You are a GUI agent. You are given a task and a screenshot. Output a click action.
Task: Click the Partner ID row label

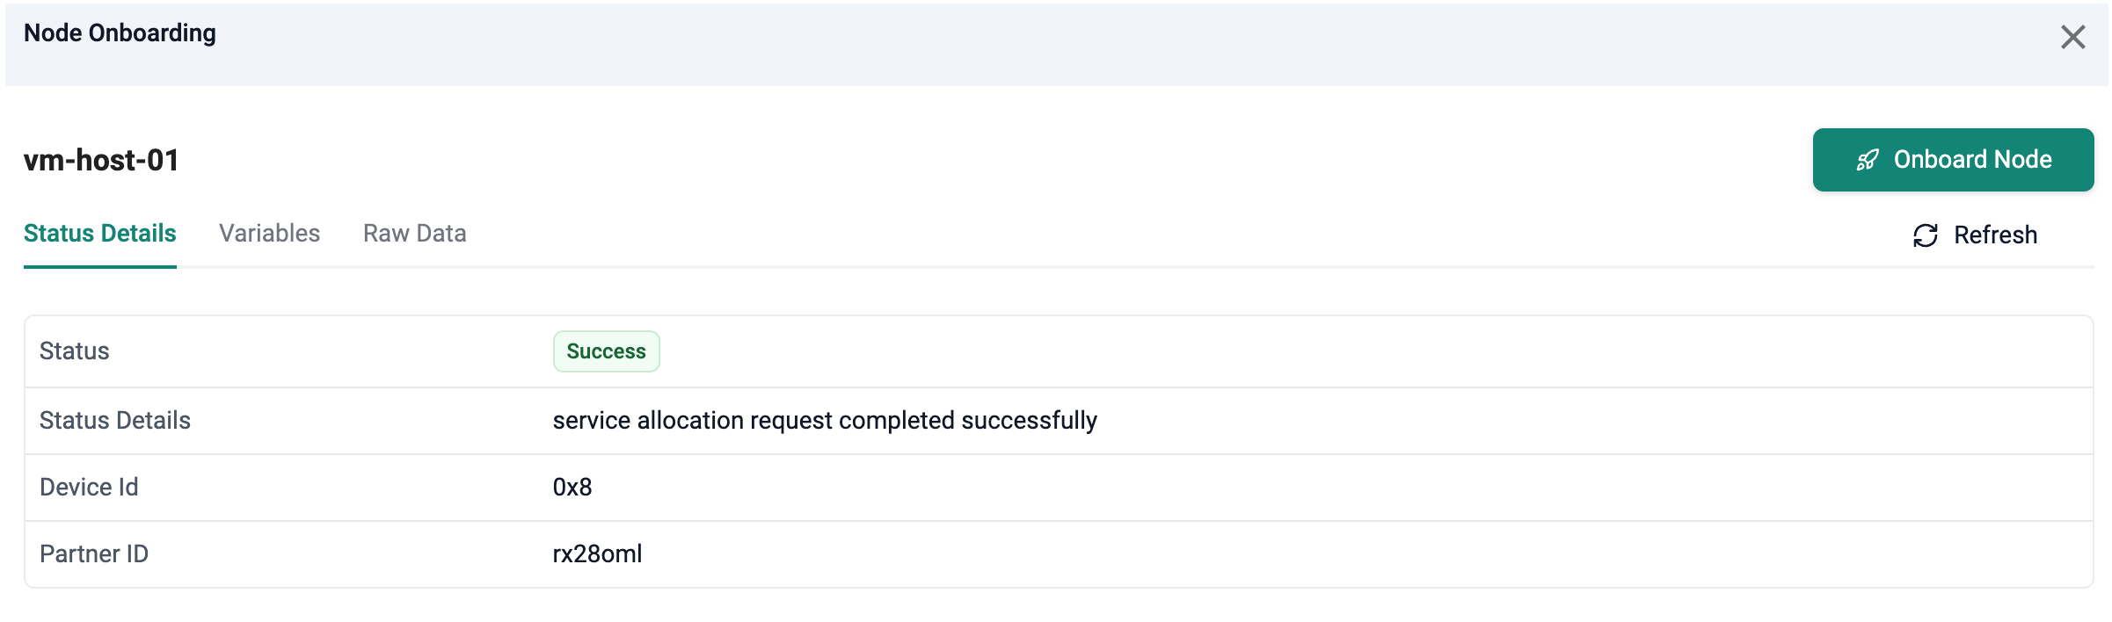(94, 554)
